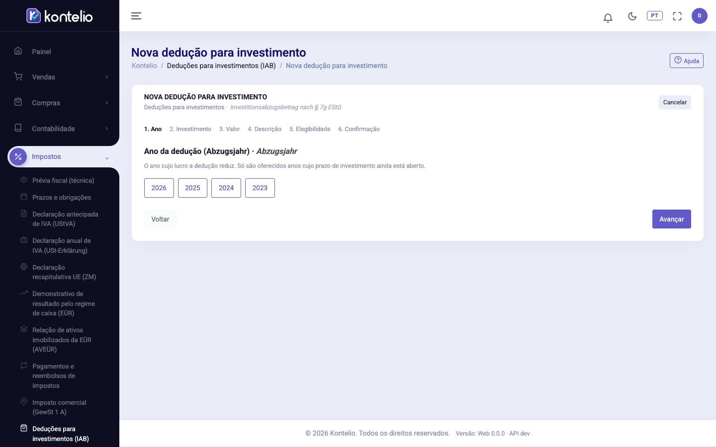
Task: Go to step 5. Elegibilidade
Action: coord(310,129)
